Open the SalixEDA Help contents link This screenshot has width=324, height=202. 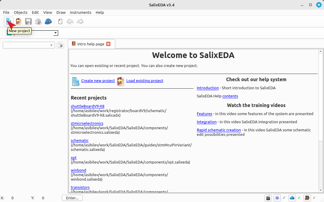coord(230,96)
